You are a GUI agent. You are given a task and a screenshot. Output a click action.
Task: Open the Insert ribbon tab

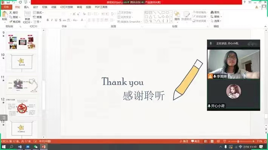coord(26,7)
